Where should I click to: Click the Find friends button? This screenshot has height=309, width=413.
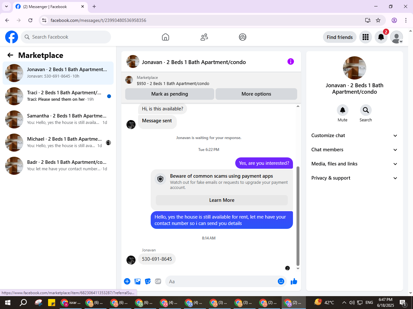tap(340, 37)
